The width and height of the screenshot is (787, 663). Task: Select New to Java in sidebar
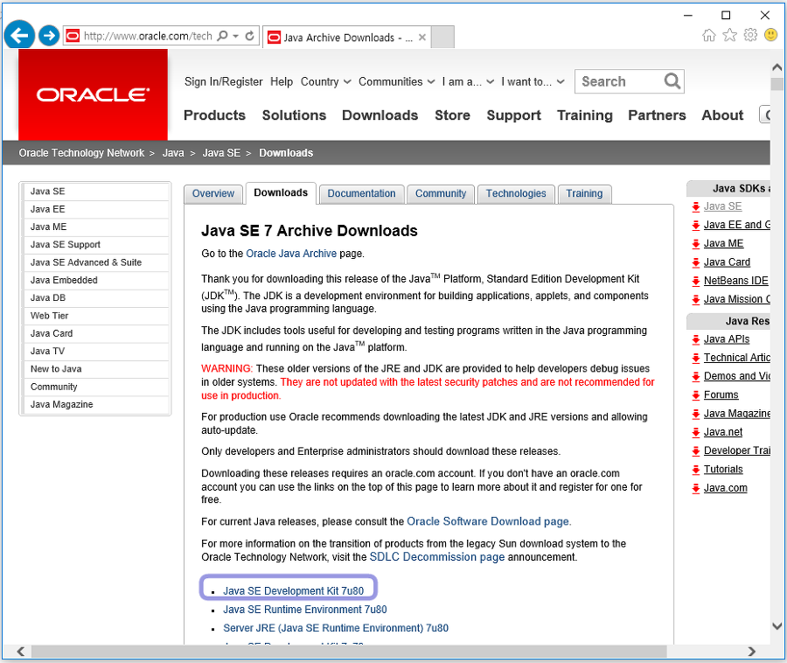(95, 369)
